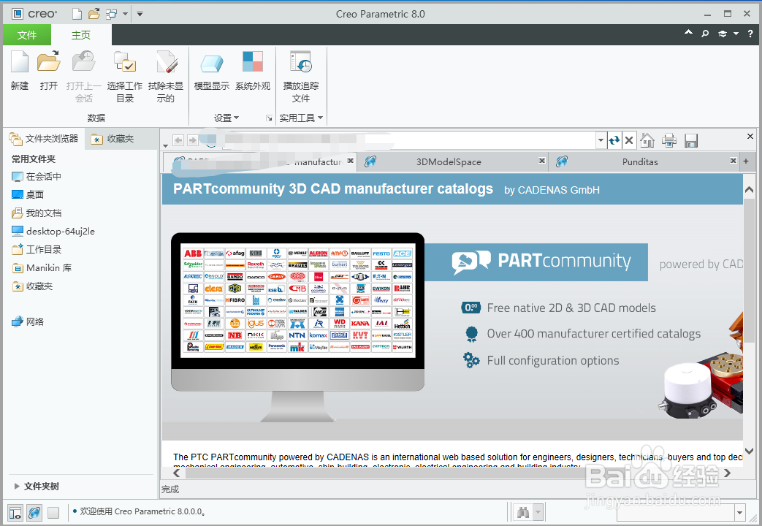This screenshot has width=762, height=526.
Task: Click browser back arrow
Action: point(178,140)
